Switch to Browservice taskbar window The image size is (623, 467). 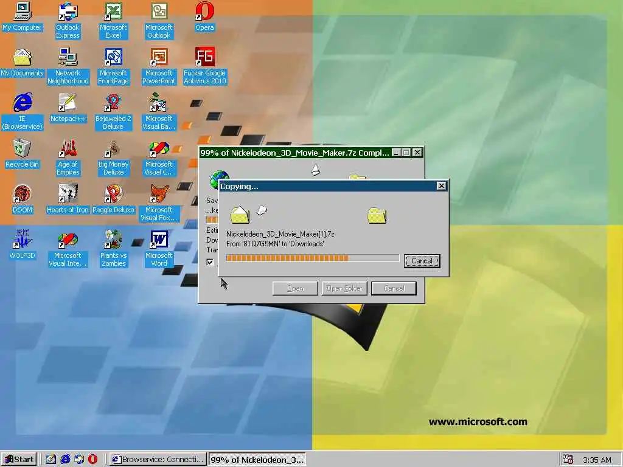(x=158, y=460)
